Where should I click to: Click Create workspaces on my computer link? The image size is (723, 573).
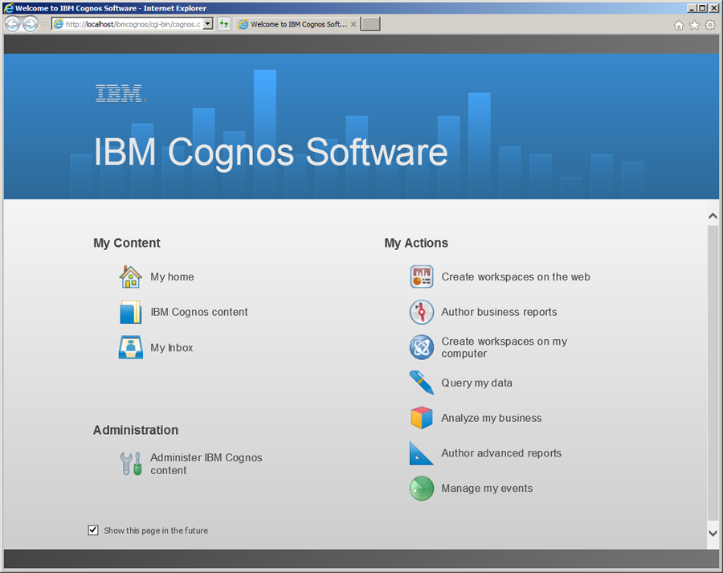pos(504,347)
